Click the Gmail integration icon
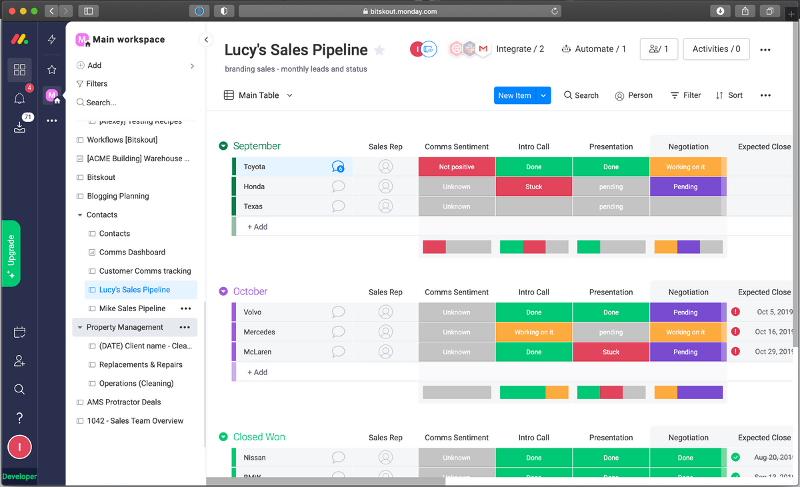Viewport: 800px width, 487px height. [x=483, y=49]
